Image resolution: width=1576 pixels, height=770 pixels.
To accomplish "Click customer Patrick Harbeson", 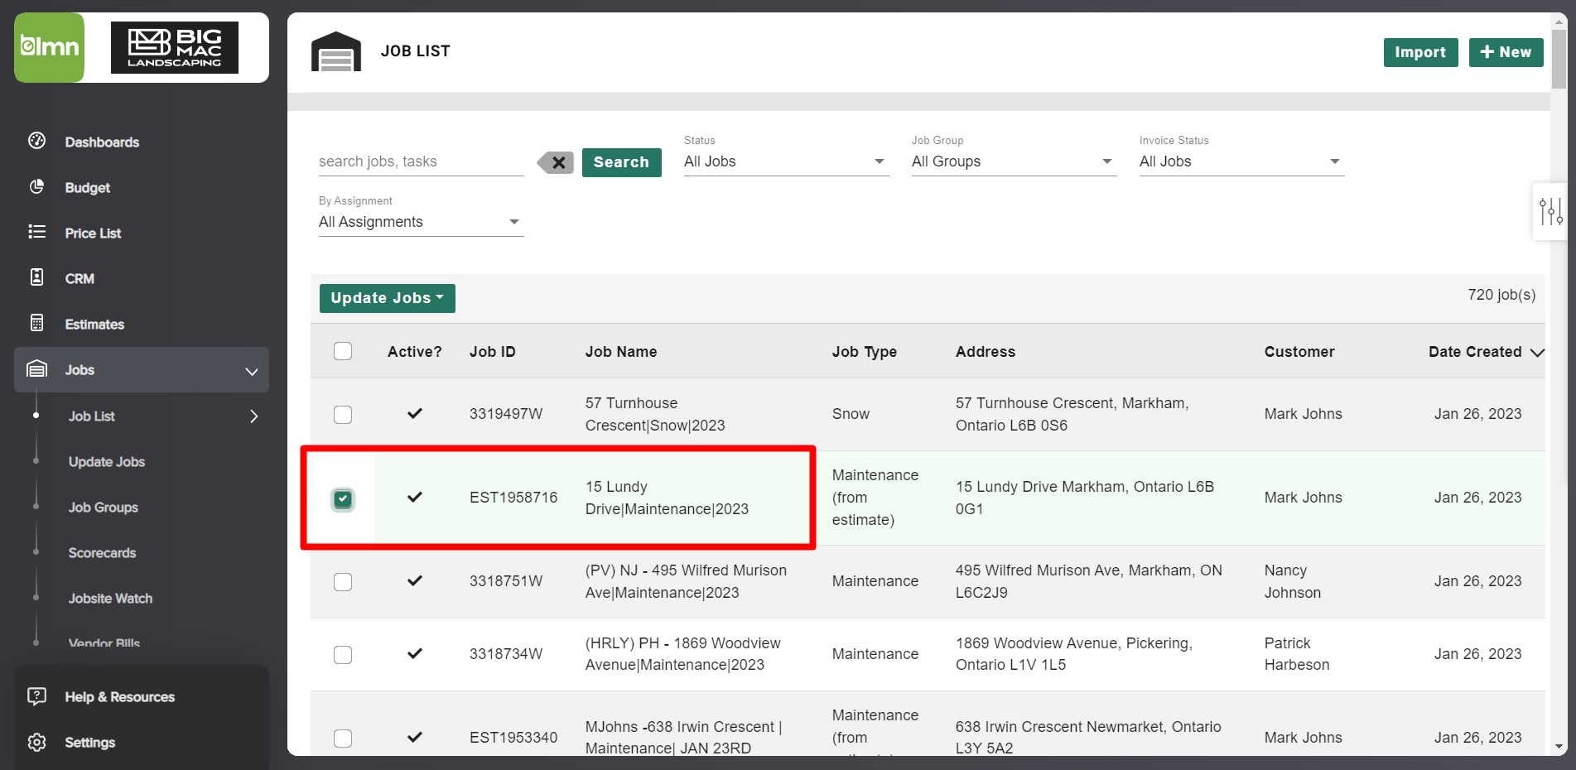I will click(x=1297, y=654).
